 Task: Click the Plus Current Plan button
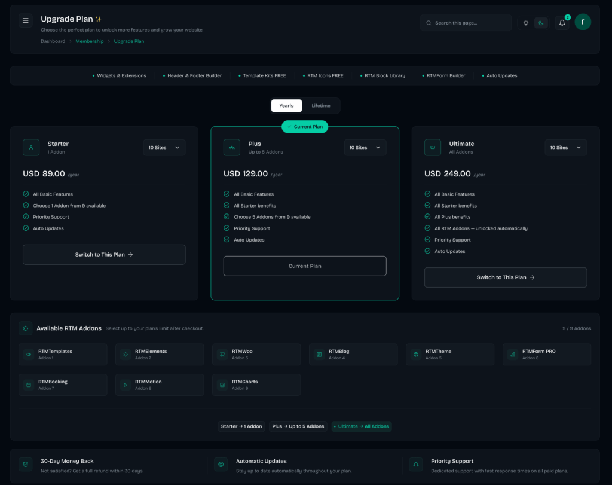pyautogui.click(x=305, y=266)
